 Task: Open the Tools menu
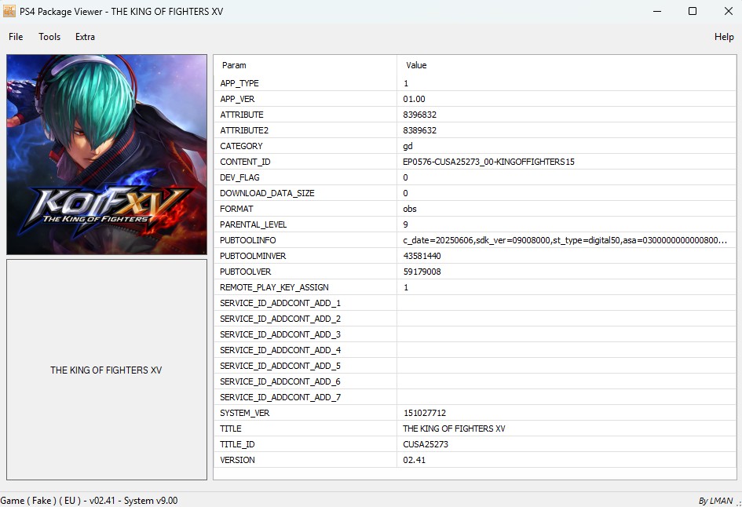click(x=49, y=37)
